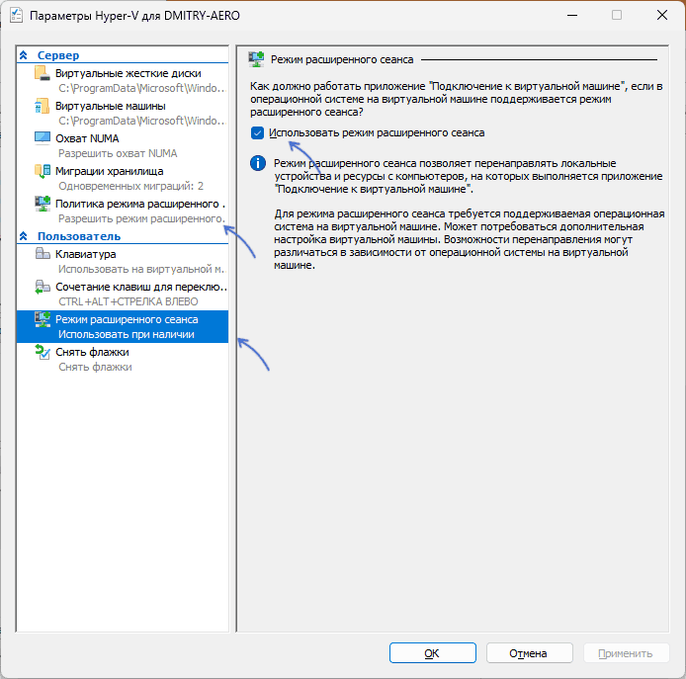Toggle Использовать режим расширенного сеанса checkbox

[257, 132]
